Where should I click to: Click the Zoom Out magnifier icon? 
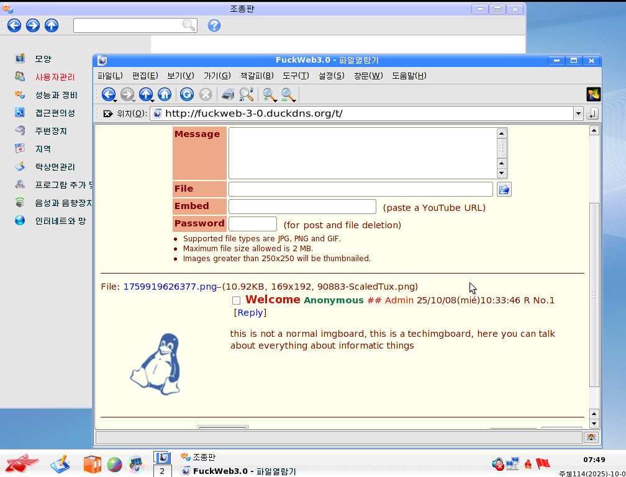(x=288, y=94)
